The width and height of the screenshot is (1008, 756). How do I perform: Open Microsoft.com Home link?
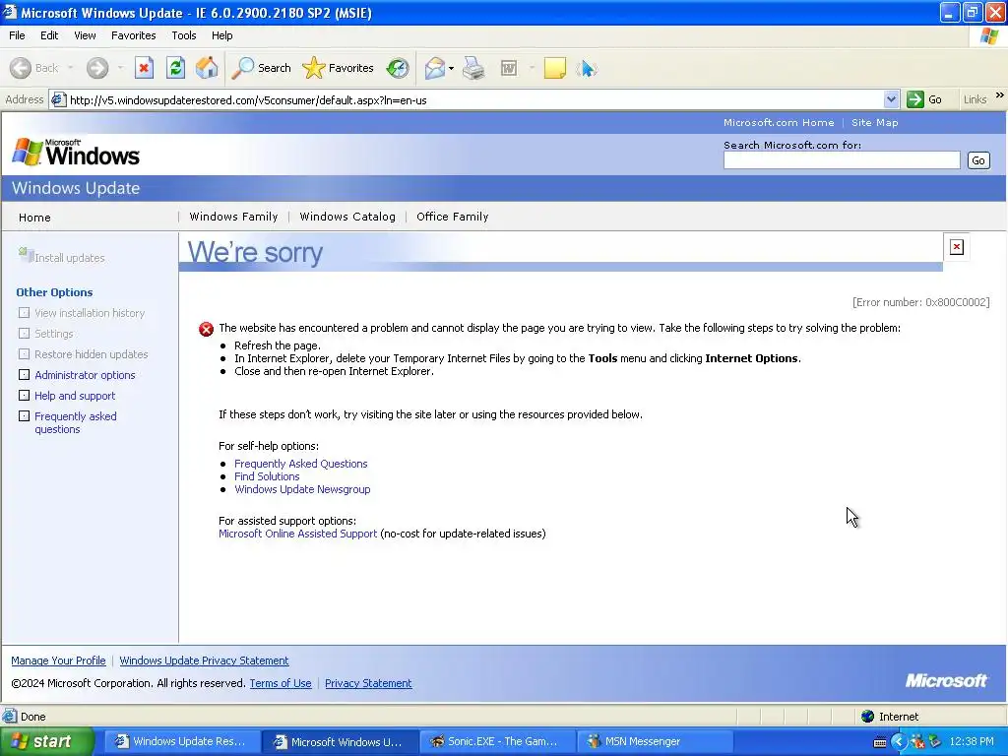coord(779,122)
